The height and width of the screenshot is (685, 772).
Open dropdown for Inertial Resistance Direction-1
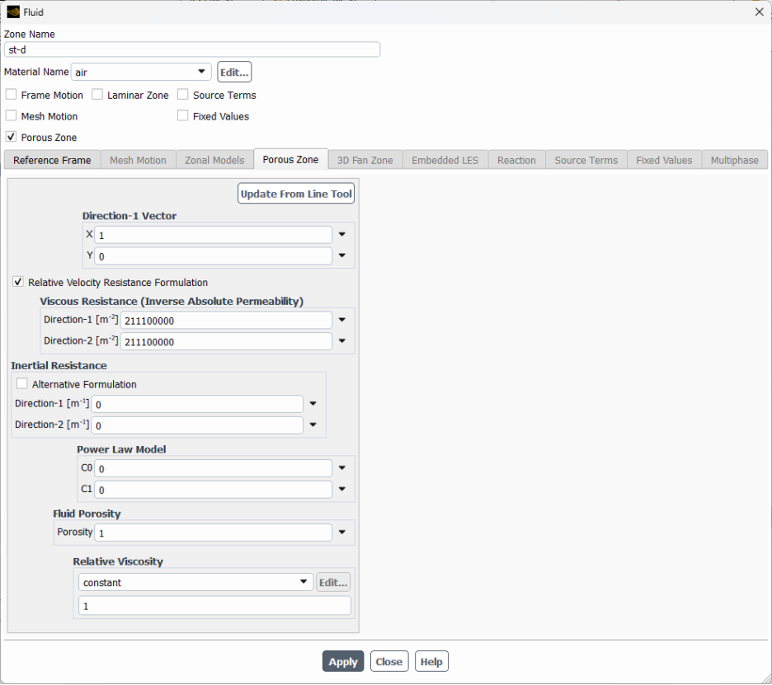pyautogui.click(x=313, y=404)
